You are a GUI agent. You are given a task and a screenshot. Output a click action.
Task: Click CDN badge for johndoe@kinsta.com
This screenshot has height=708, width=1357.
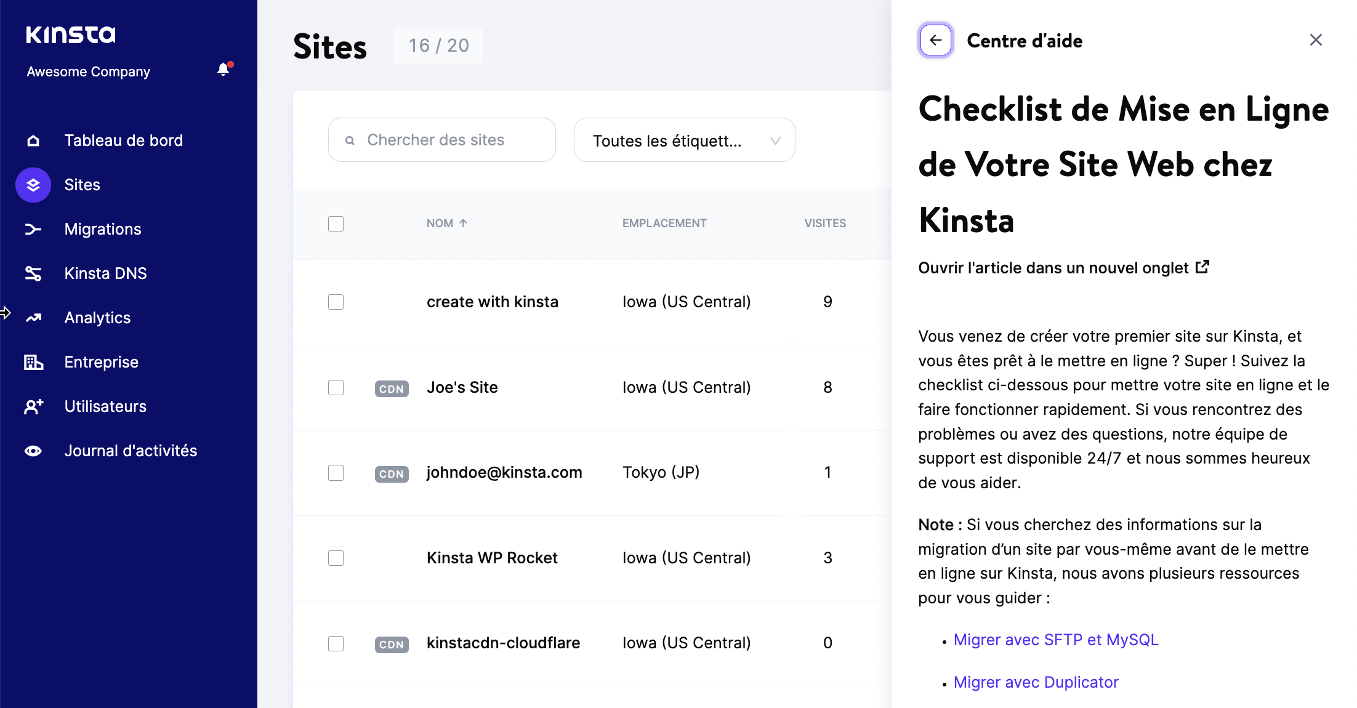tap(392, 473)
